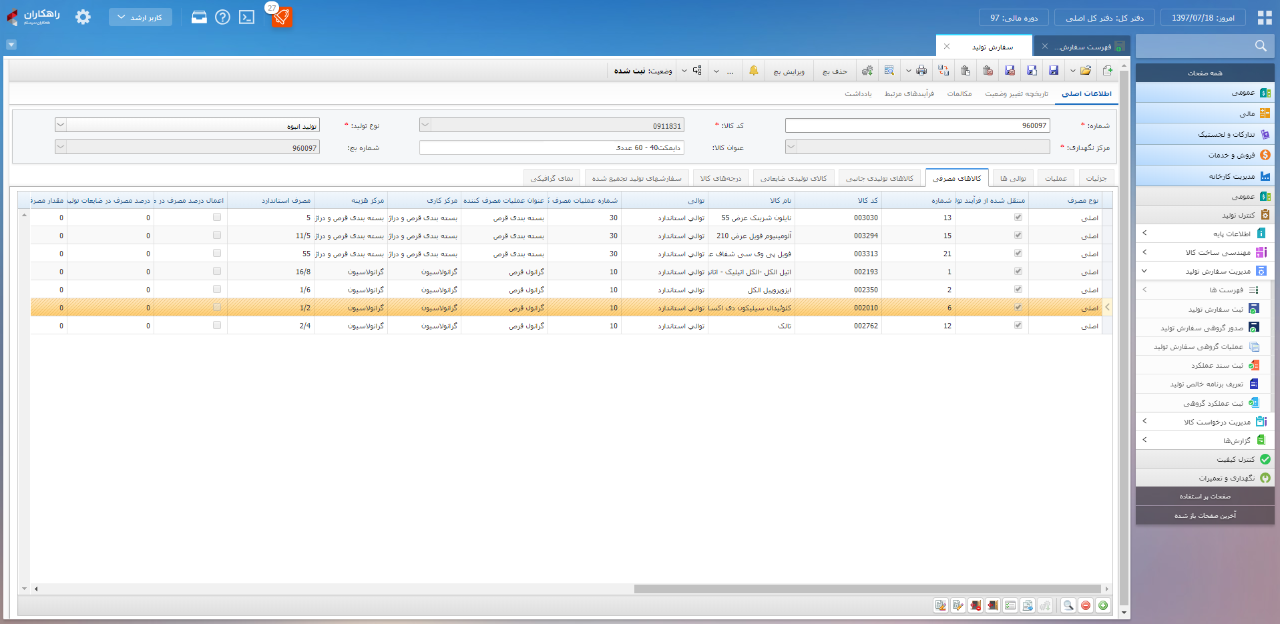Open the settings gear in the top bar

coord(83,17)
